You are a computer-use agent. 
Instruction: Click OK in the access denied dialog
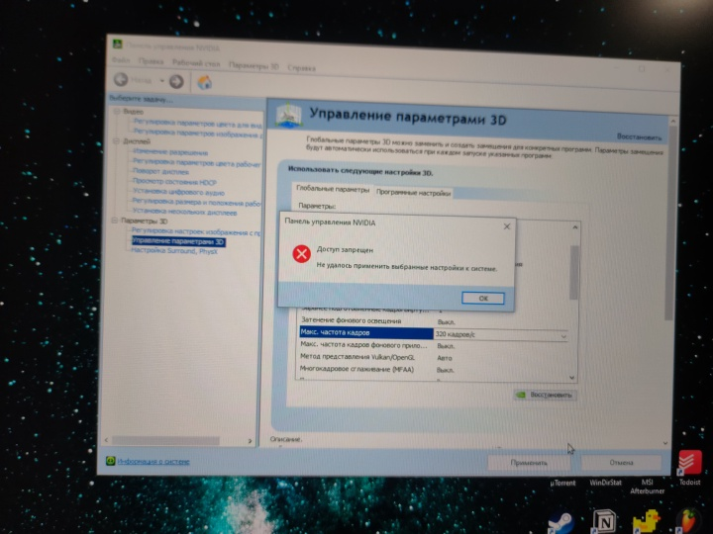click(483, 299)
